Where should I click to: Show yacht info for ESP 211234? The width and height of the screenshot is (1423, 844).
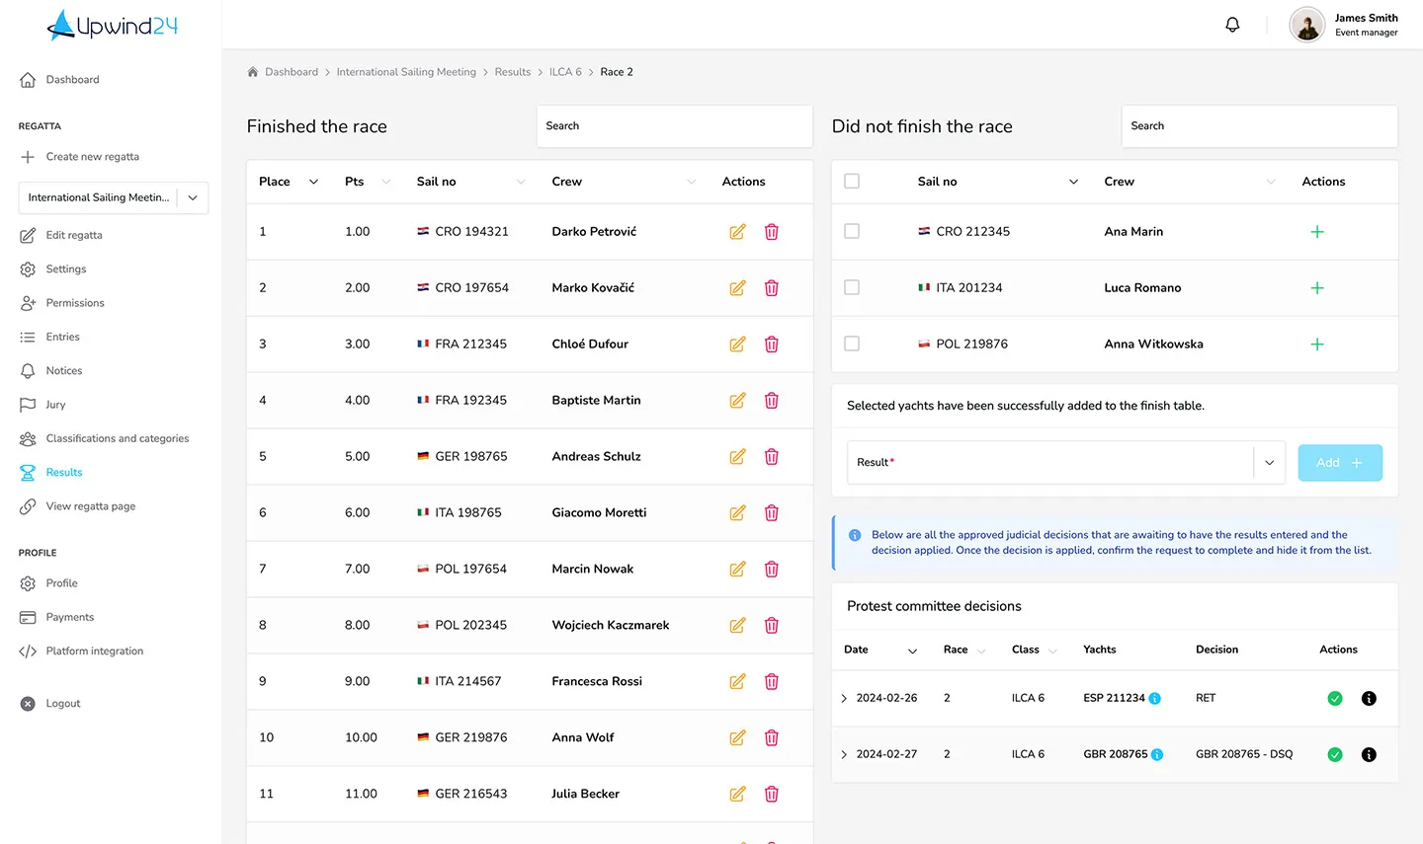tap(1155, 699)
